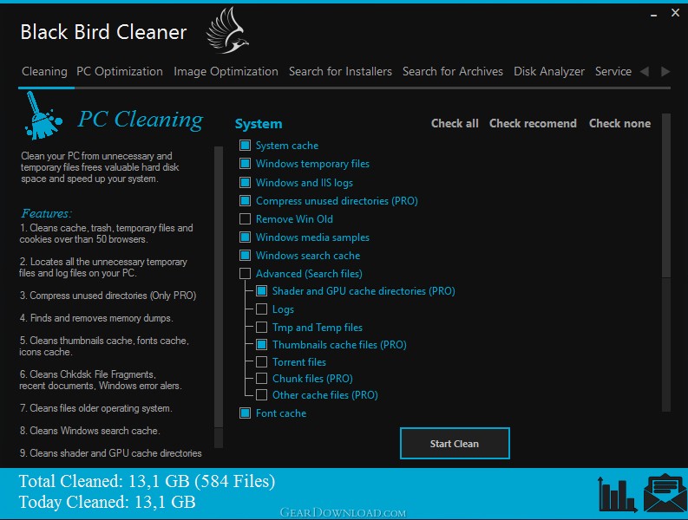Image resolution: width=688 pixels, height=520 pixels.
Task: Enable the Chunk files (PRO) checkbox
Action: (261, 379)
